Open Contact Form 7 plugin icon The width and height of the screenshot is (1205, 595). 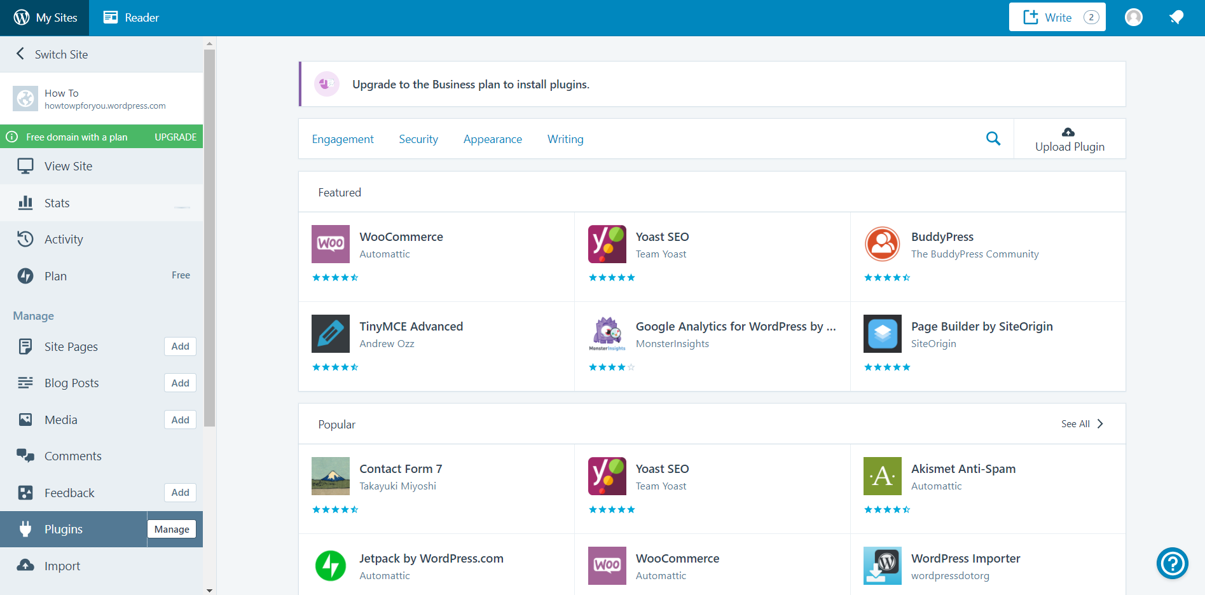(x=331, y=476)
